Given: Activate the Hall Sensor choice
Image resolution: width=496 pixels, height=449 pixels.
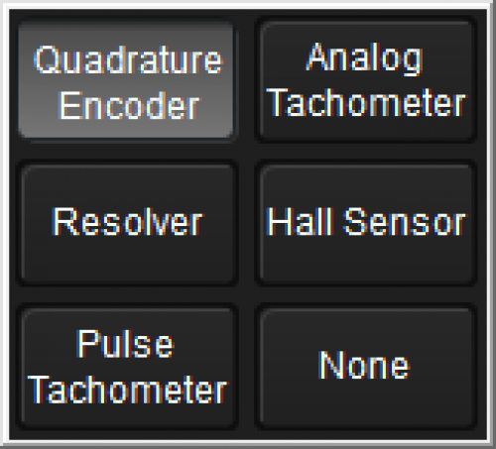Looking at the screenshot, I should click(366, 223).
